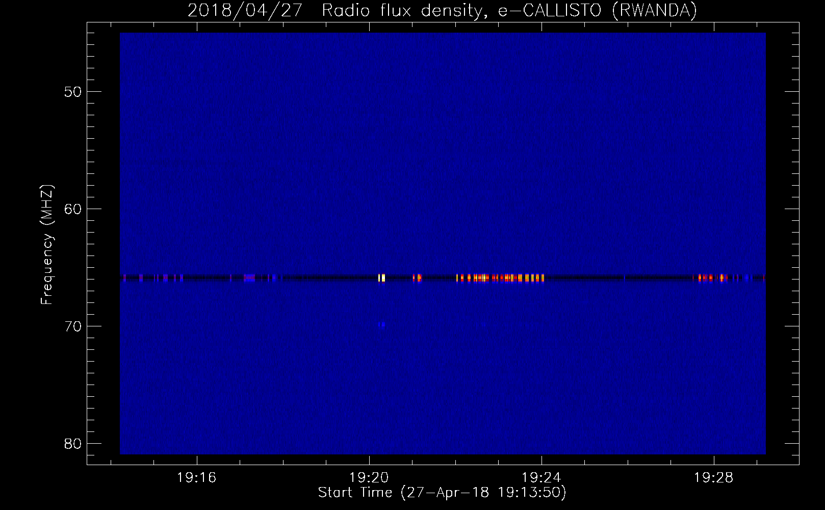Click the 60 frequency tick label
The height and width of the screenshot is (510, 825).
pos(73,209)
